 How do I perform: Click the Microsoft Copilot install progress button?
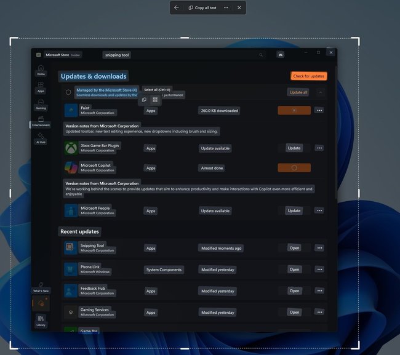294,168
